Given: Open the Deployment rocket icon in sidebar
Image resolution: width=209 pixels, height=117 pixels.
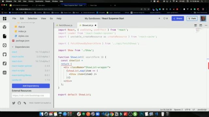Looking at the screenshot, I should (5, 63).
